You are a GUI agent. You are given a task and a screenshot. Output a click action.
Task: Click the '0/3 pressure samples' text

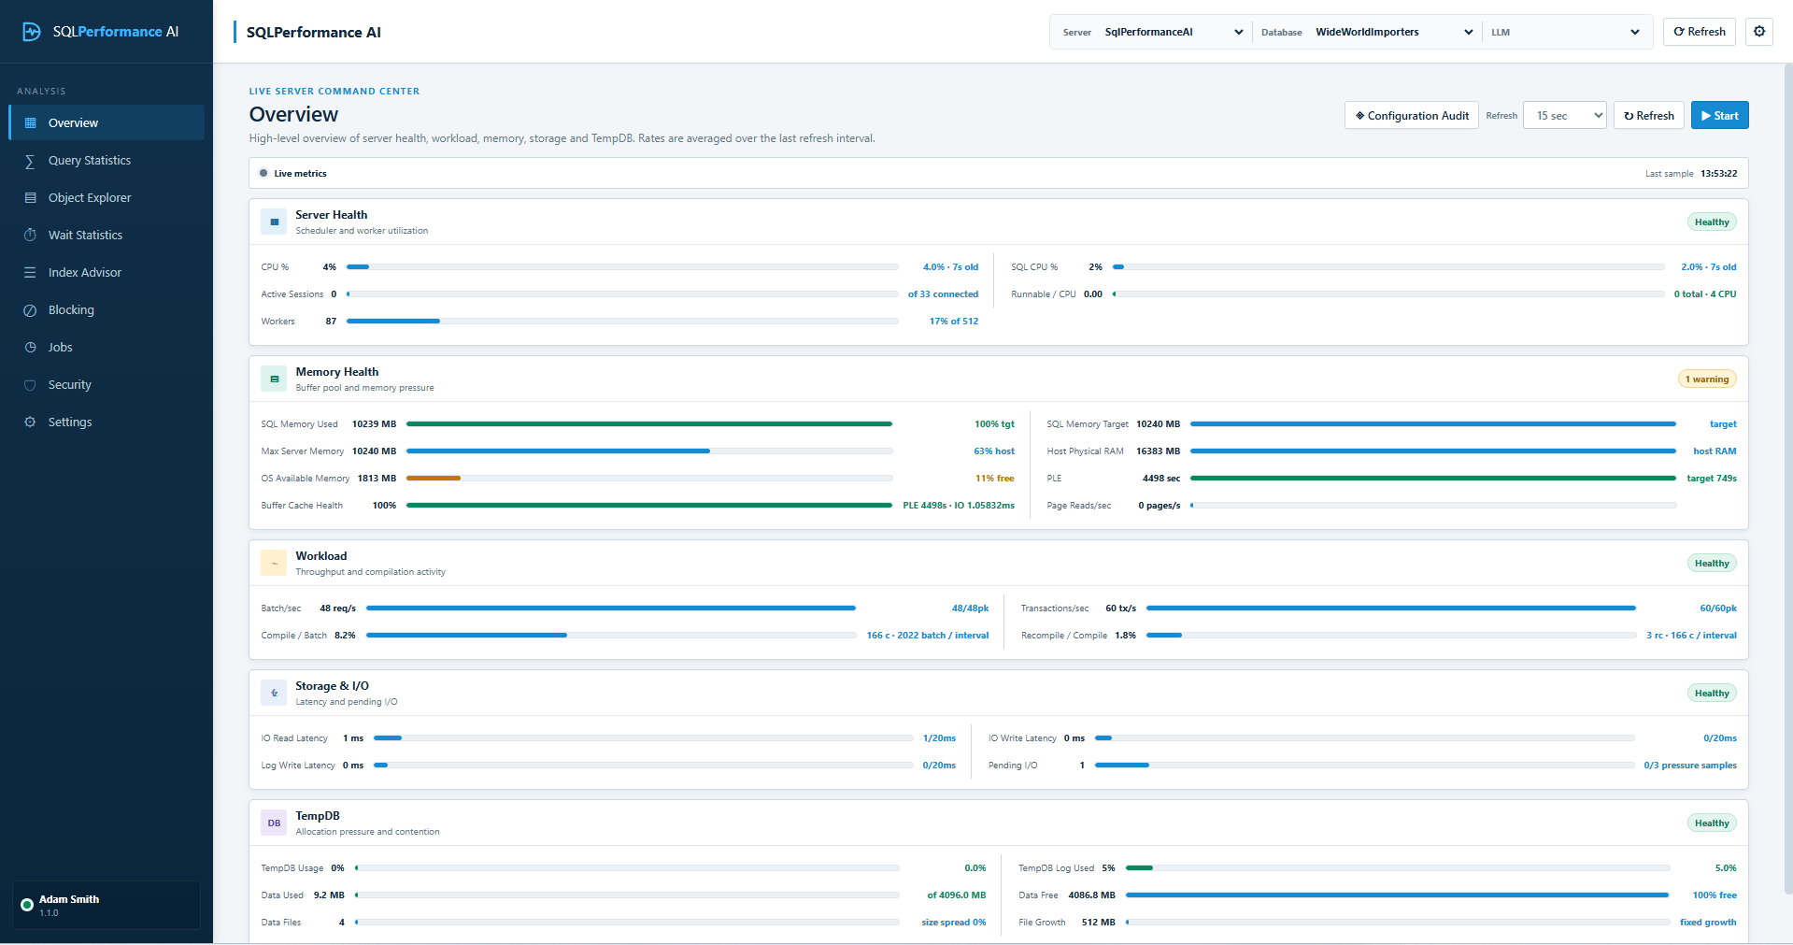click(x=1690, y=766)
